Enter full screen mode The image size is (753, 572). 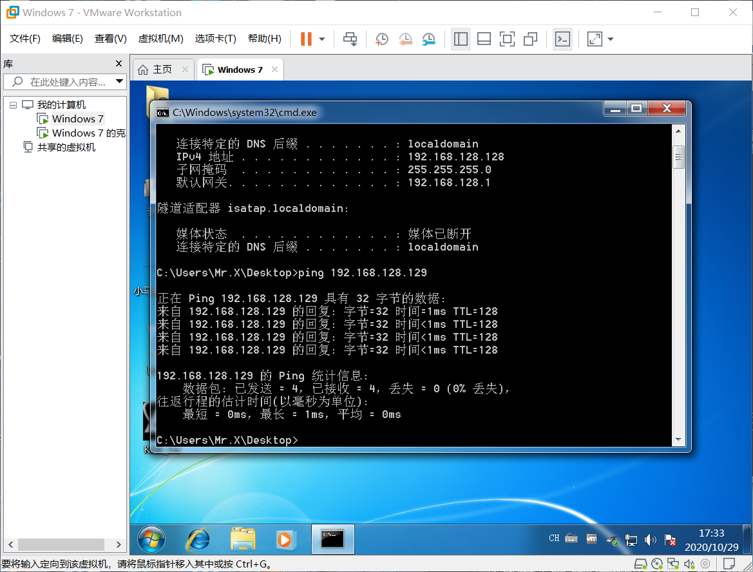(x=507, y=39)
